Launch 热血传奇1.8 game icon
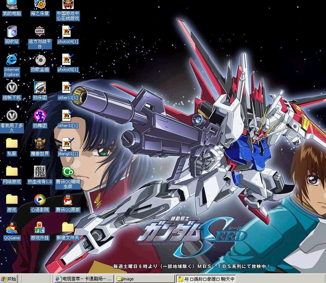The height and width of the screenshot is (283, 326). click(40, 172)
